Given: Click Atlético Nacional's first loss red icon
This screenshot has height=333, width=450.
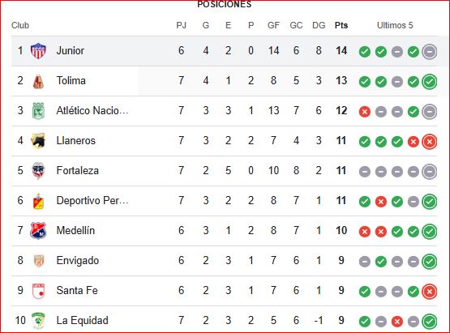Looking at the screenshot, I should 365,112.
